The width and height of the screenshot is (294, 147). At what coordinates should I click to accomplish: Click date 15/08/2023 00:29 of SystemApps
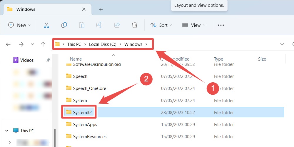pos(178,124)
